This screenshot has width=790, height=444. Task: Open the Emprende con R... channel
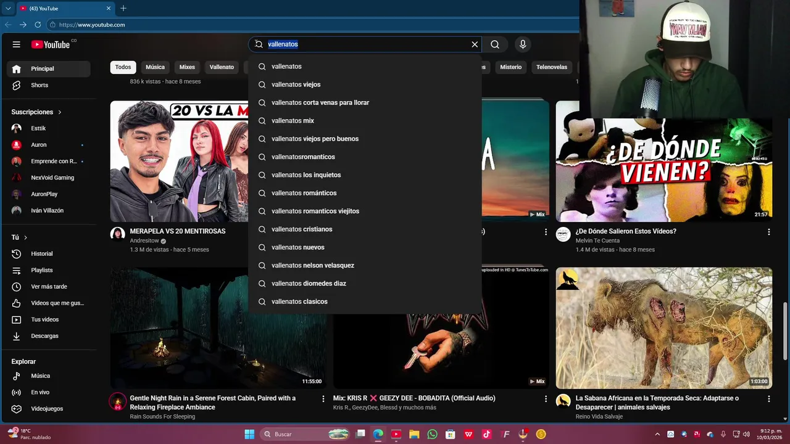point(49,161)
